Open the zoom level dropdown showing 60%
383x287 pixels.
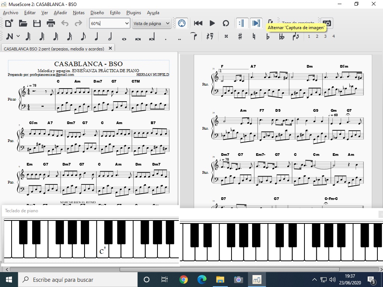126,24
